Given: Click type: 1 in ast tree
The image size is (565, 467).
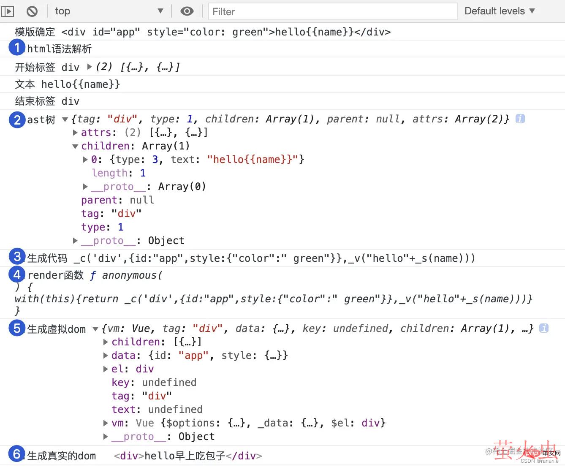Looking at the screenshot, I should point(102,227).
